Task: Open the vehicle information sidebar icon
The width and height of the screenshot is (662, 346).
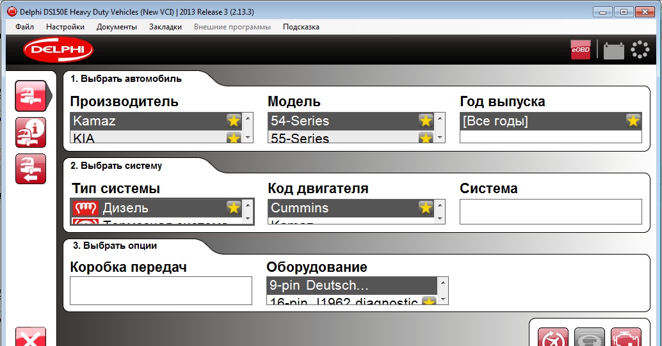Action: coord(31,132)
